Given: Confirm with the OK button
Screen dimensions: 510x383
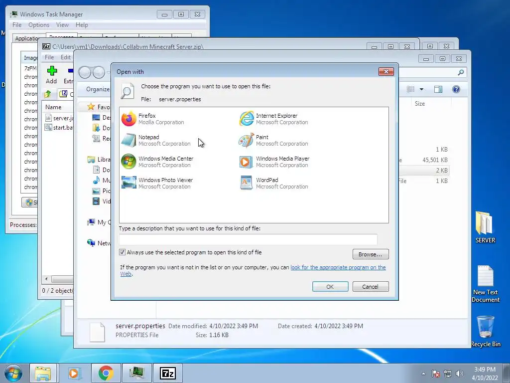Looking at the screenshot, I should tap(330, 287).
